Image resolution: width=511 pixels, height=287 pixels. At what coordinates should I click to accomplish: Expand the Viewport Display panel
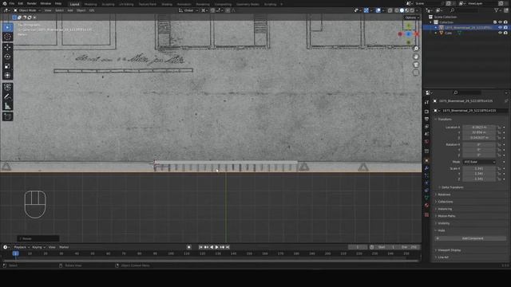pyautogui.click(x=449, y=250)
